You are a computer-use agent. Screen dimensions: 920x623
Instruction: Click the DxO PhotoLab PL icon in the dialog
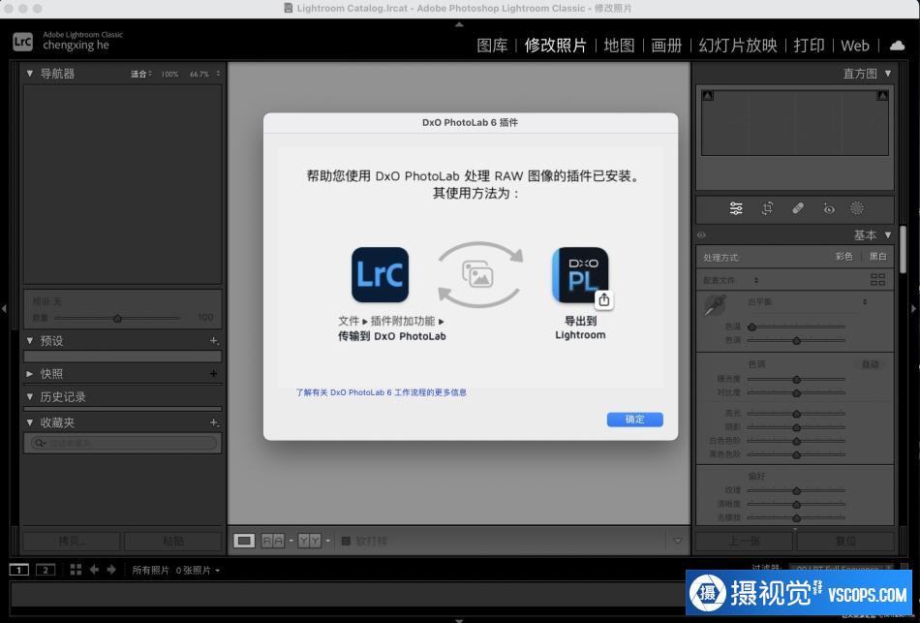(x=580, y=275)
